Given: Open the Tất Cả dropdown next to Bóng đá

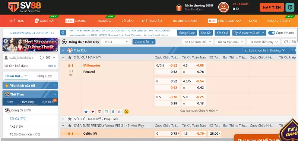Looking at the screenshot, I should (x=116, y=42).
